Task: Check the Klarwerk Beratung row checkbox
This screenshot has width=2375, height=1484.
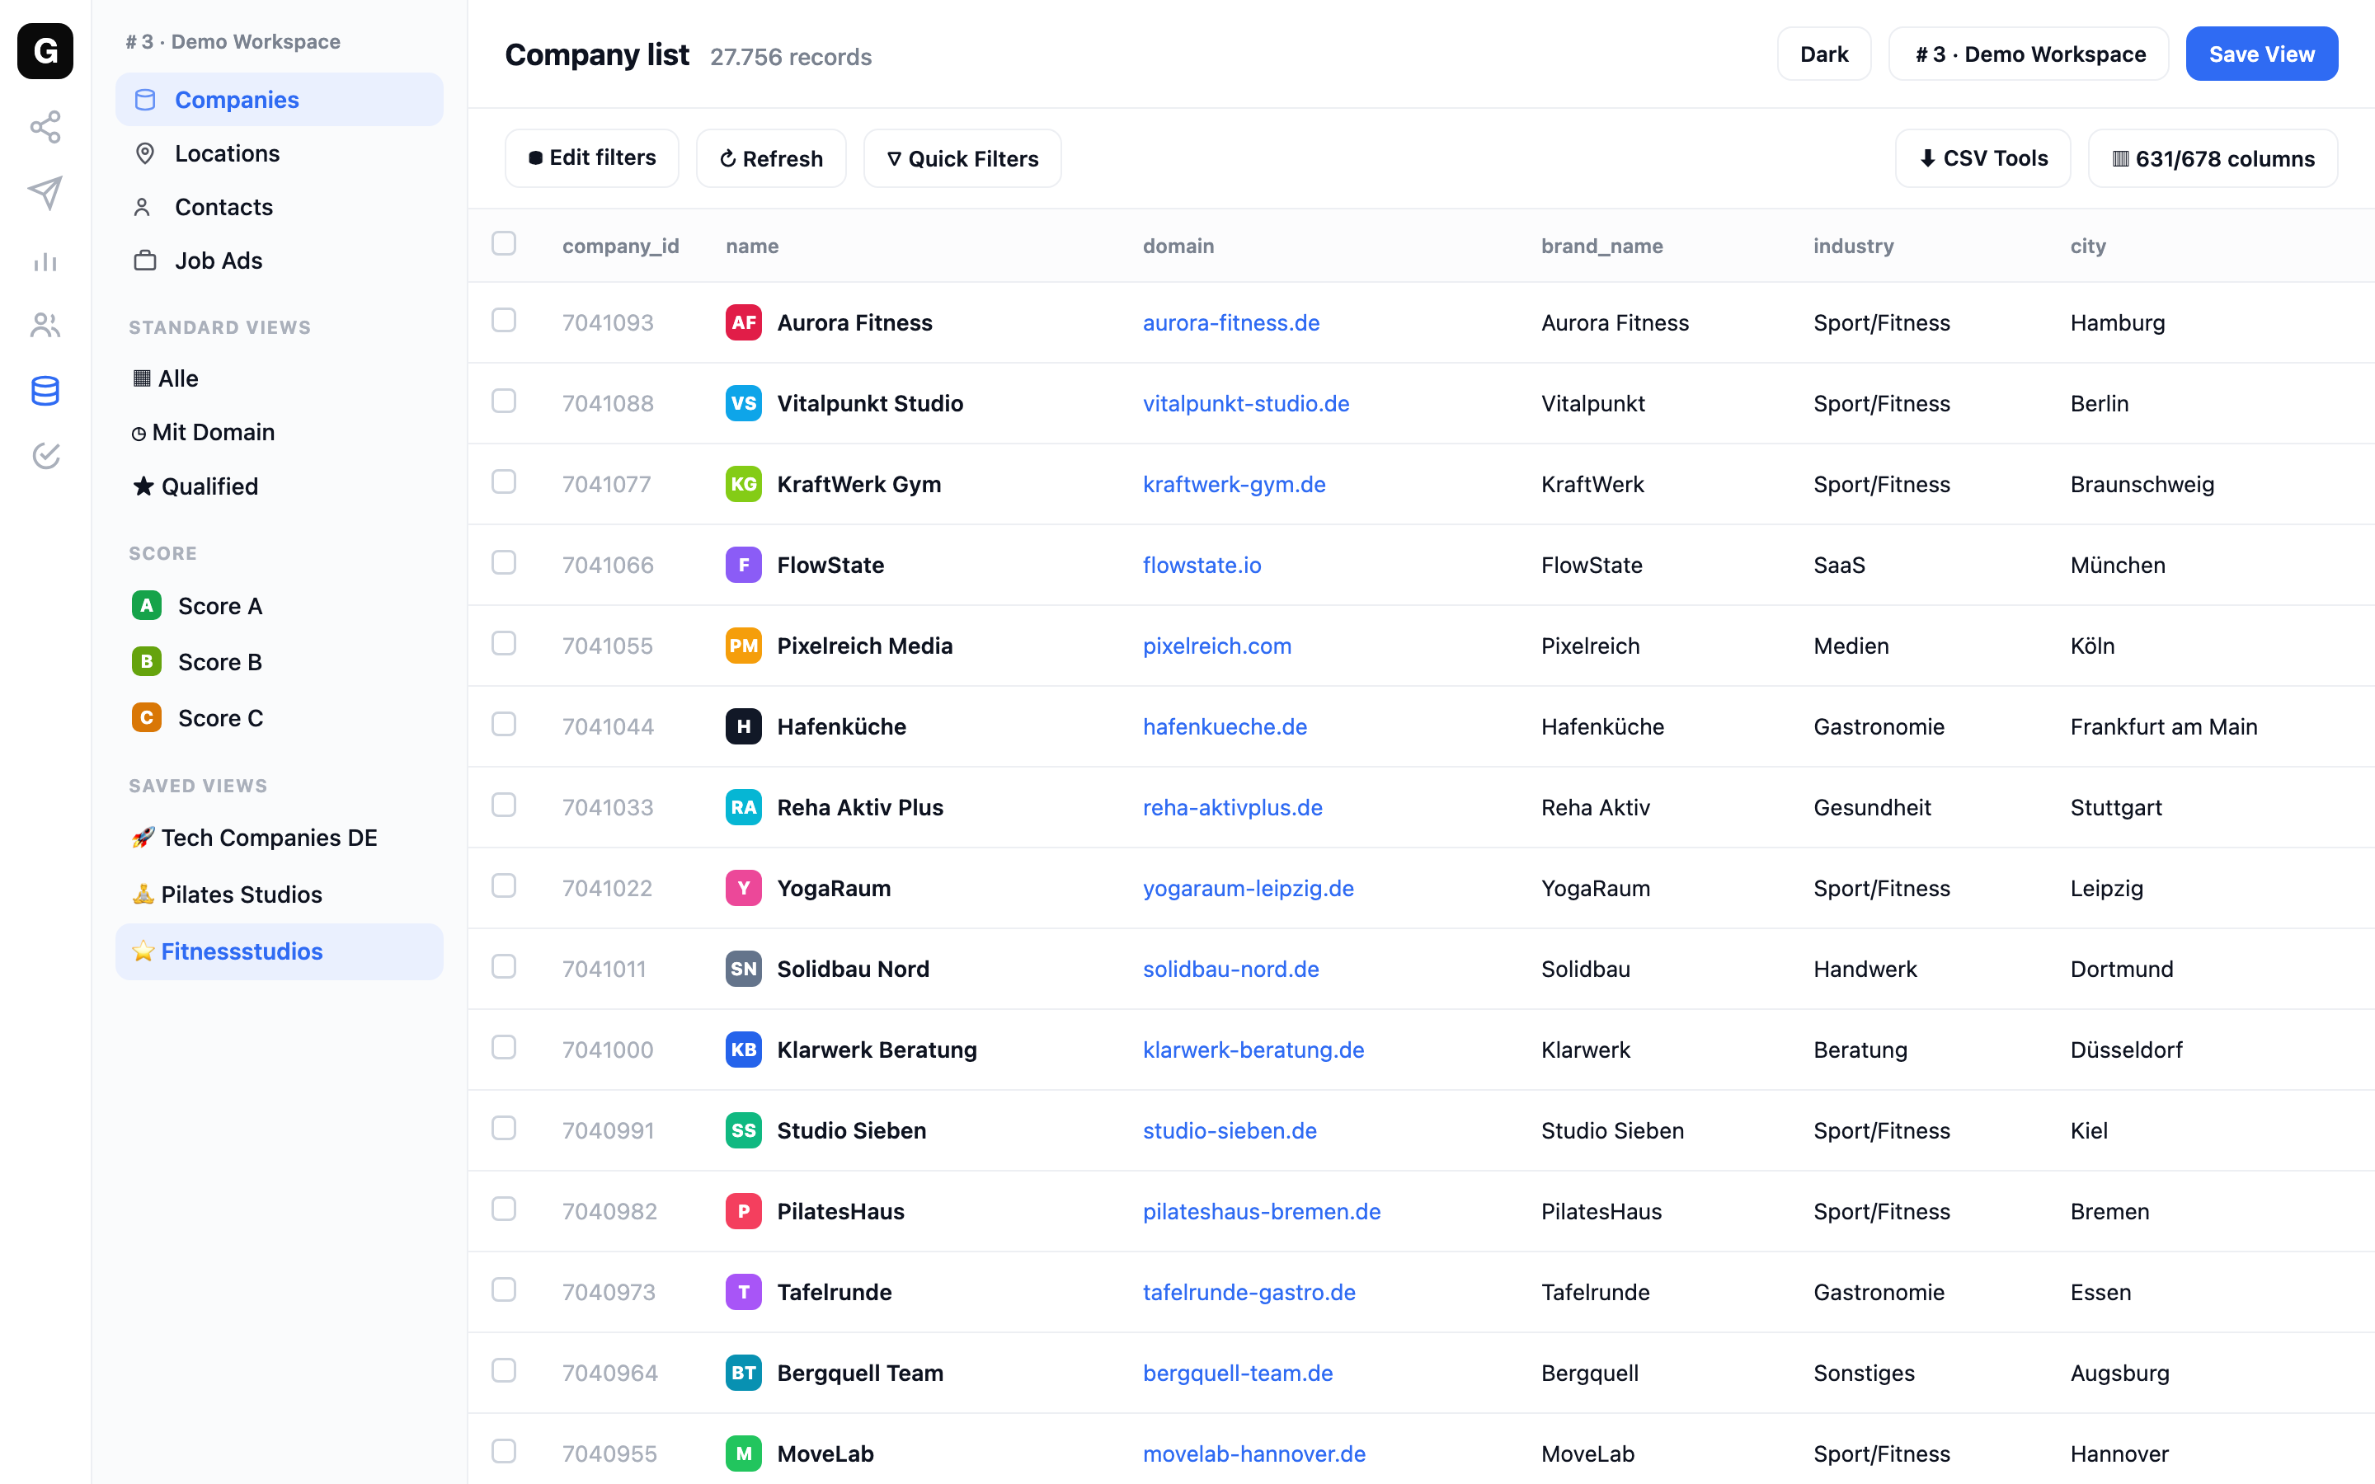Action: (x=504, y=1047)
